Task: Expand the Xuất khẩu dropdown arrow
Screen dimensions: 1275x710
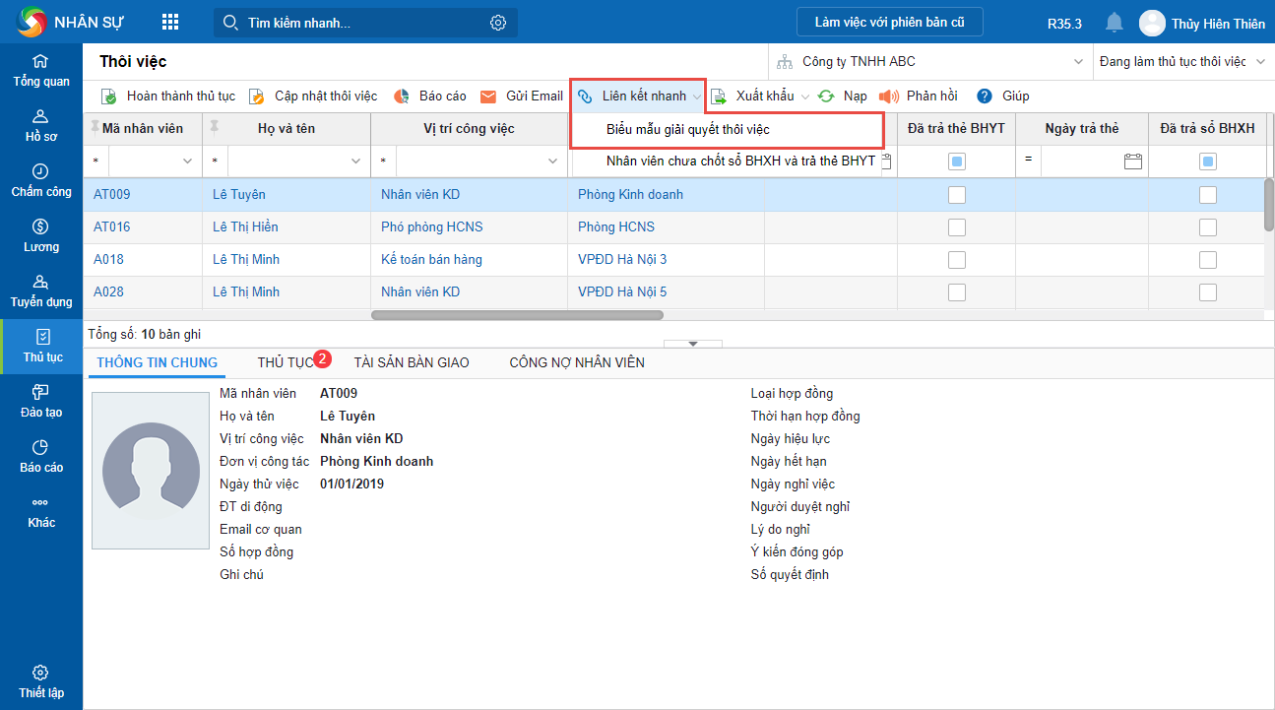Action: (x=805, y=97)
